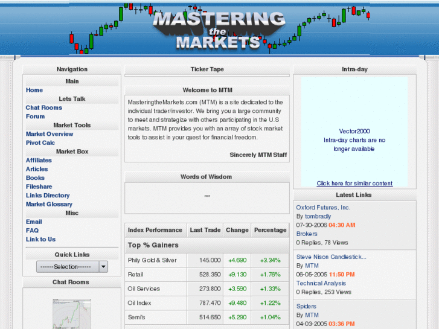The width and height of the screenshot is (439, 329).
Task: Click the Intra-day panel header
Action: (354, 69)
